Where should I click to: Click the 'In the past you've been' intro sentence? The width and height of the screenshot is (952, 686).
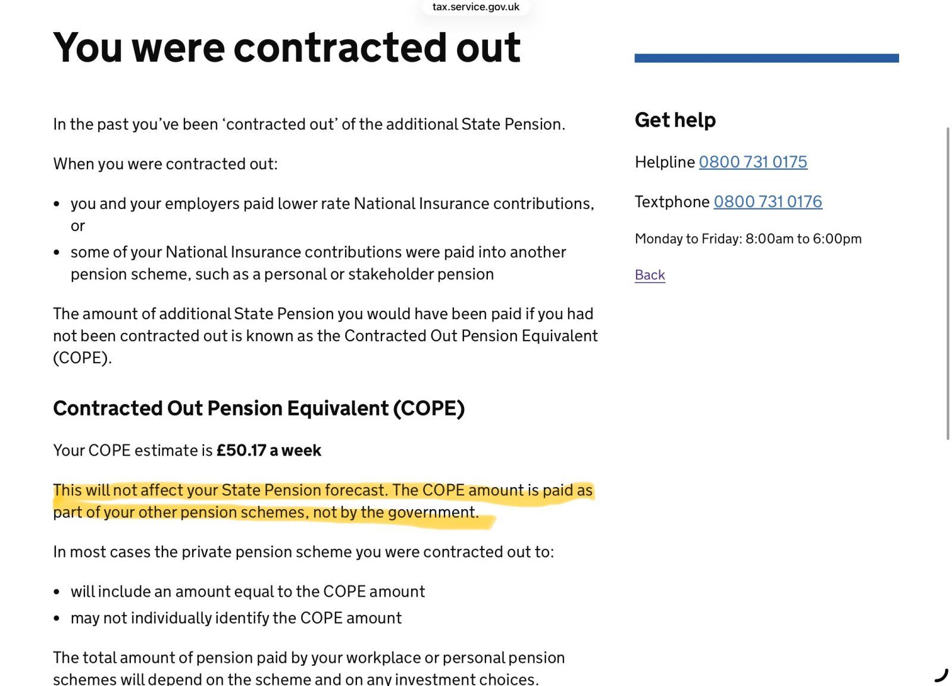coord(309,124)
